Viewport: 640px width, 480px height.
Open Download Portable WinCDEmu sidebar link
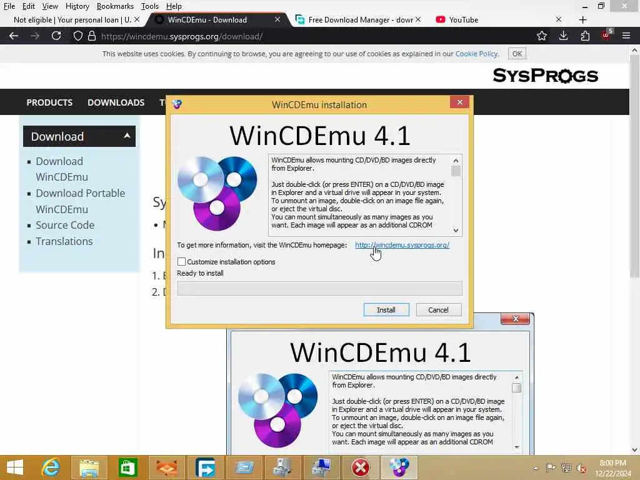pyautogui.click(x=80, y=201)
